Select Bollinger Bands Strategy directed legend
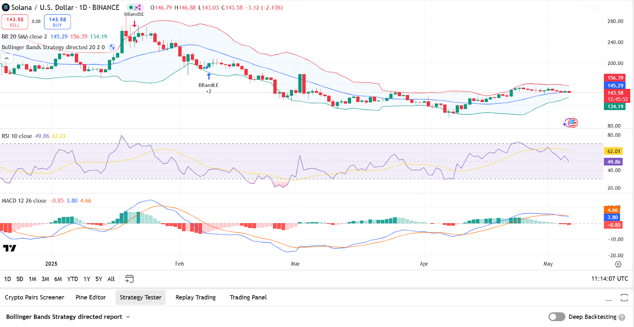 (53, 47)
